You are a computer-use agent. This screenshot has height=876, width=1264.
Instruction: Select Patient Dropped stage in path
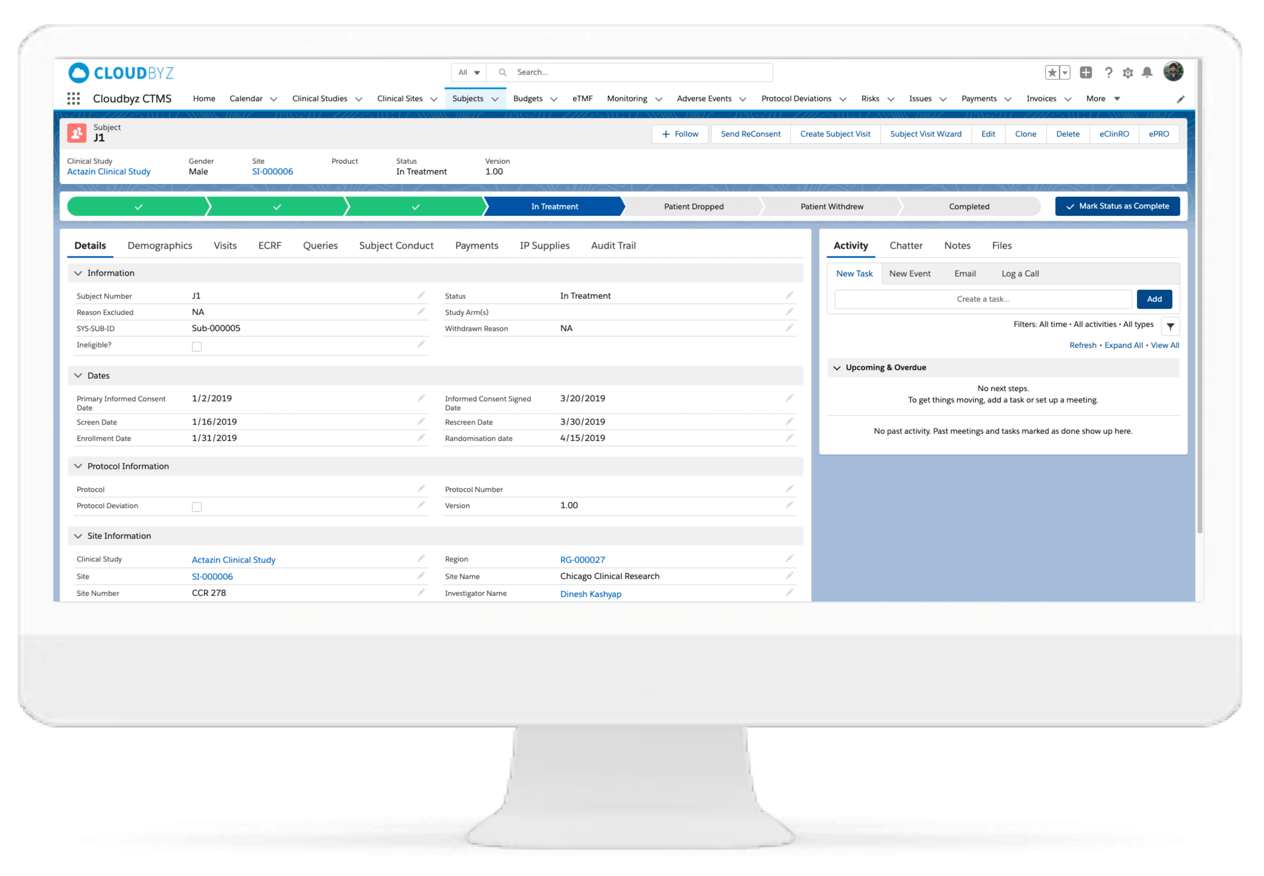(693, 207)
